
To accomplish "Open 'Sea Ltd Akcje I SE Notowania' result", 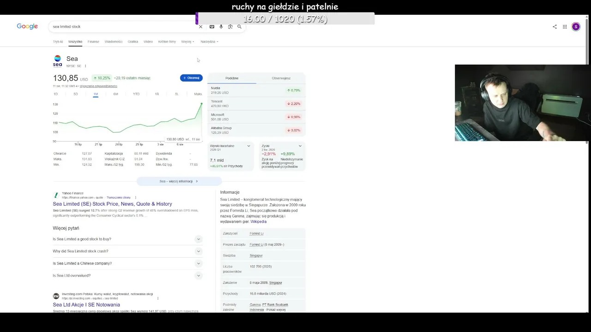I will click(86, 305).
